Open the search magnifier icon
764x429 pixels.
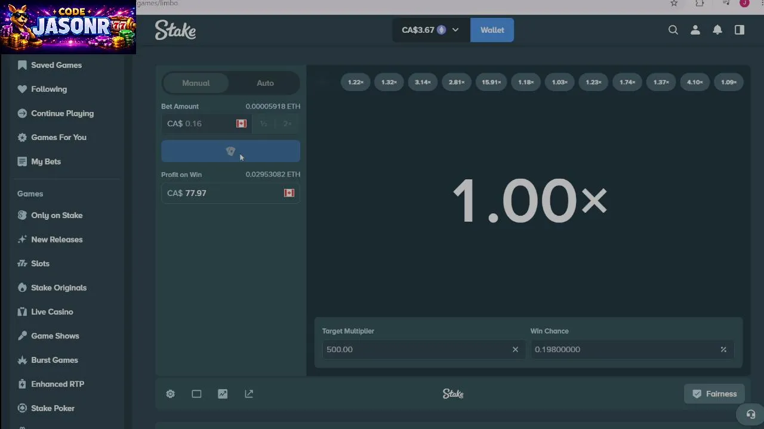tap(673, 30)
